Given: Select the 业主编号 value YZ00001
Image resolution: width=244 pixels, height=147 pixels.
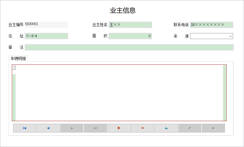Looking at the screenshot, I should coord(31,24).
